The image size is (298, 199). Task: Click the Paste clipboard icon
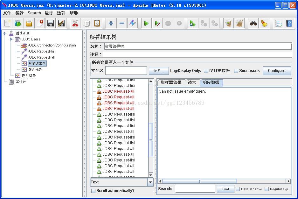click(97, 23)
